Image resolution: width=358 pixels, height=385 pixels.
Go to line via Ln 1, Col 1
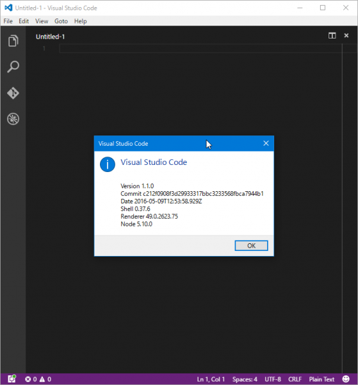pyautogui.click(x=211, y=379)
